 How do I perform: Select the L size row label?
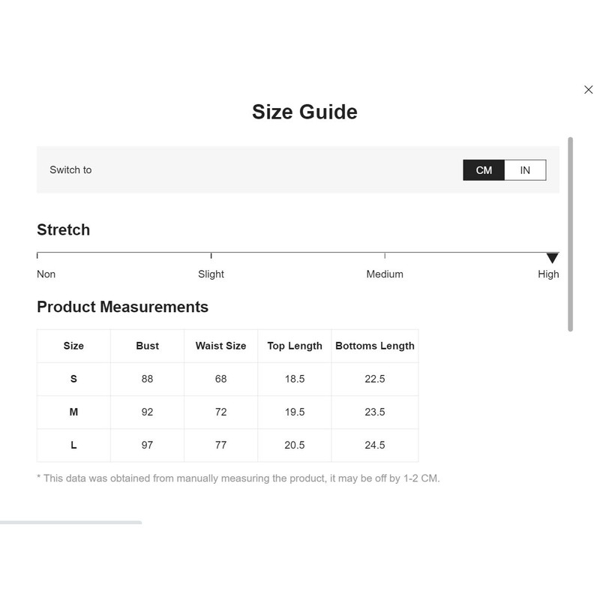[x=73, y=445]
